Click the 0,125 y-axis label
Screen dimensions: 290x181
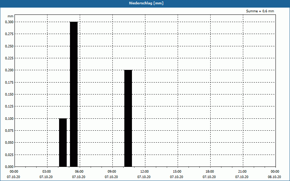(x=9, y=106)
